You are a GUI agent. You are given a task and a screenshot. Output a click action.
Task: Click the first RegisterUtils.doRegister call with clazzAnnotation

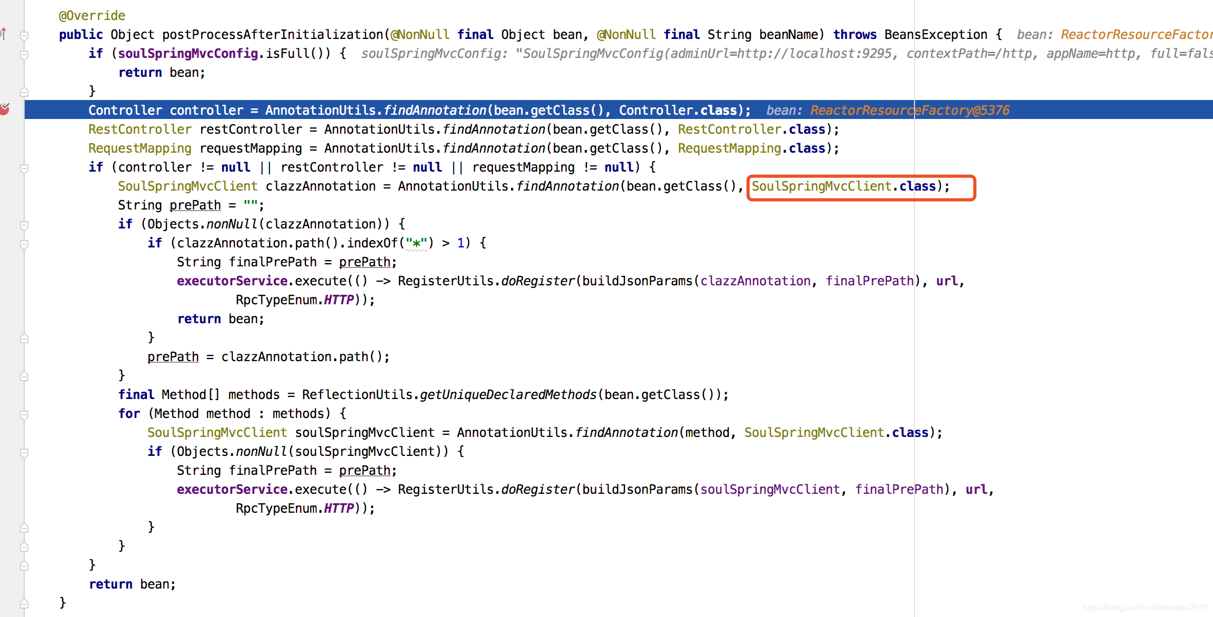point(485,281)
